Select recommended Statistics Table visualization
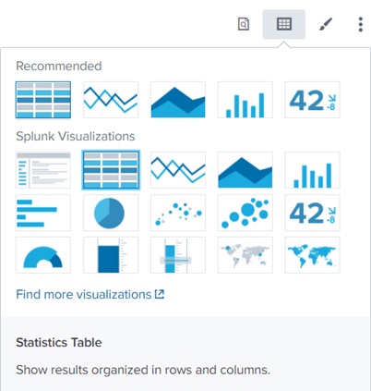Screen dimensions: 371x391 tap(43, 100)
